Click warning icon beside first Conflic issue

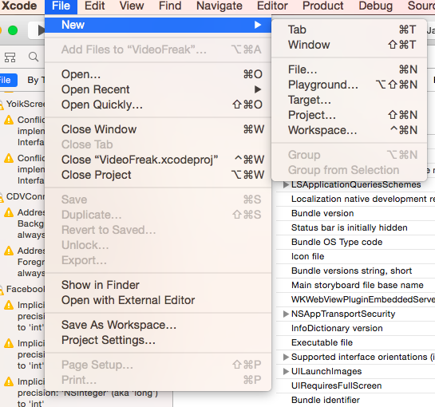pyautogui.click(x=9, y=120)
